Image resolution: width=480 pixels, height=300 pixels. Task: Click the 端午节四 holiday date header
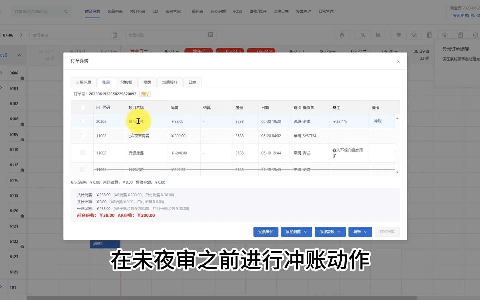pos(199,51)
